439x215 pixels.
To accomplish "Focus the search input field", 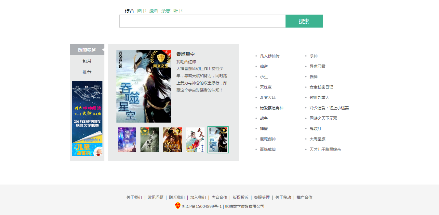I will click(203, 21).
